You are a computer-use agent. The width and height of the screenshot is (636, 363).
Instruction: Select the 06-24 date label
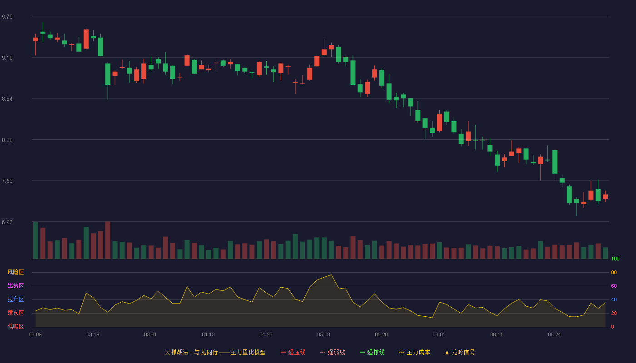pos(554,334)
